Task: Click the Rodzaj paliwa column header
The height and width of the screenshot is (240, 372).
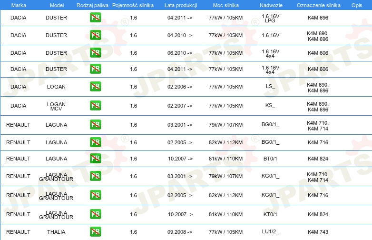Action: (92, 5)
